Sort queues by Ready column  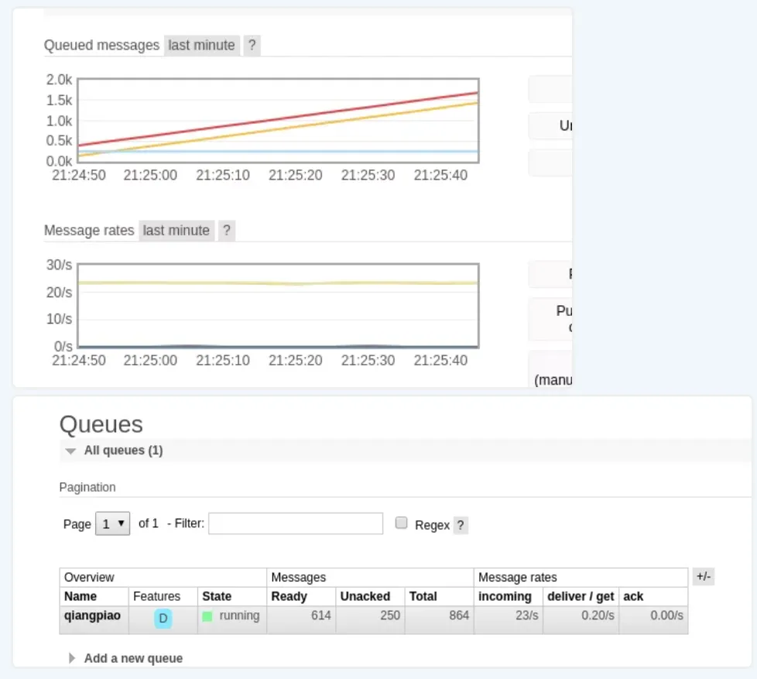(289, 596)
